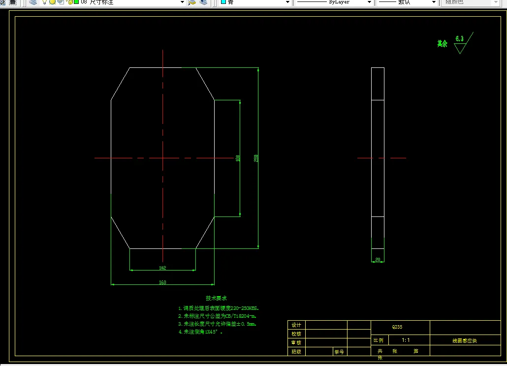The image size is (507, 366).
Task: Select the vertical red centerline of front view
Action: 162,156
